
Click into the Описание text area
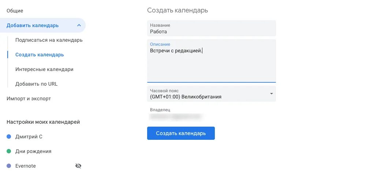click(212, 61)
